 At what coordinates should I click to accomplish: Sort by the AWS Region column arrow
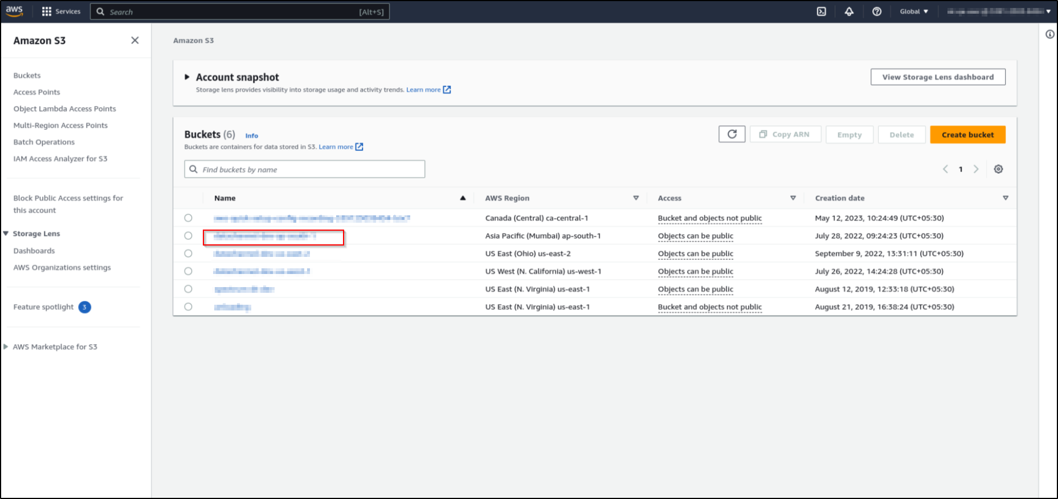tap(636, 198)
